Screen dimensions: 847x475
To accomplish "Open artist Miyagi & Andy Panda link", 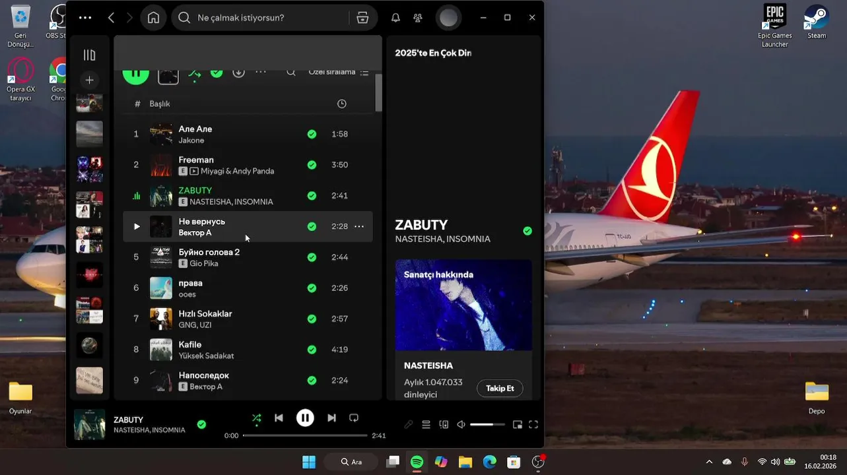I will click(237, 171).
